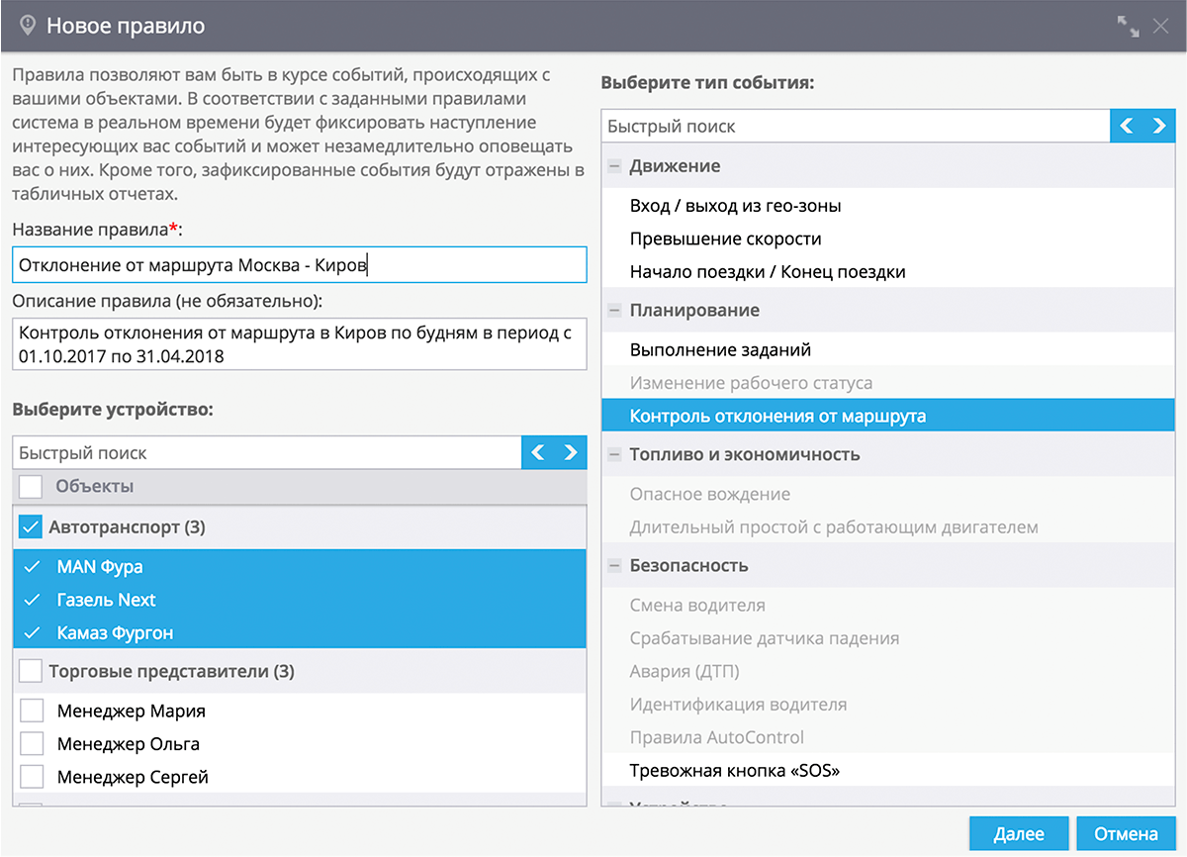The image size is (1187, 857).
Task: Collapse the Планирование event group
Action: (x=614, y=311)
